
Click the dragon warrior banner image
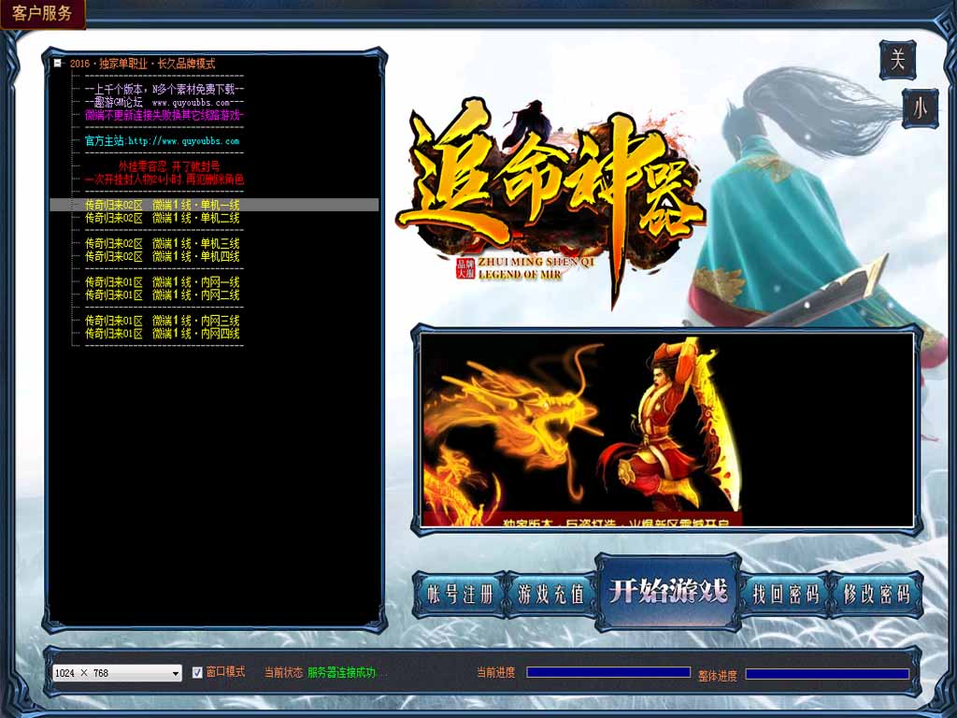(666, 429)
